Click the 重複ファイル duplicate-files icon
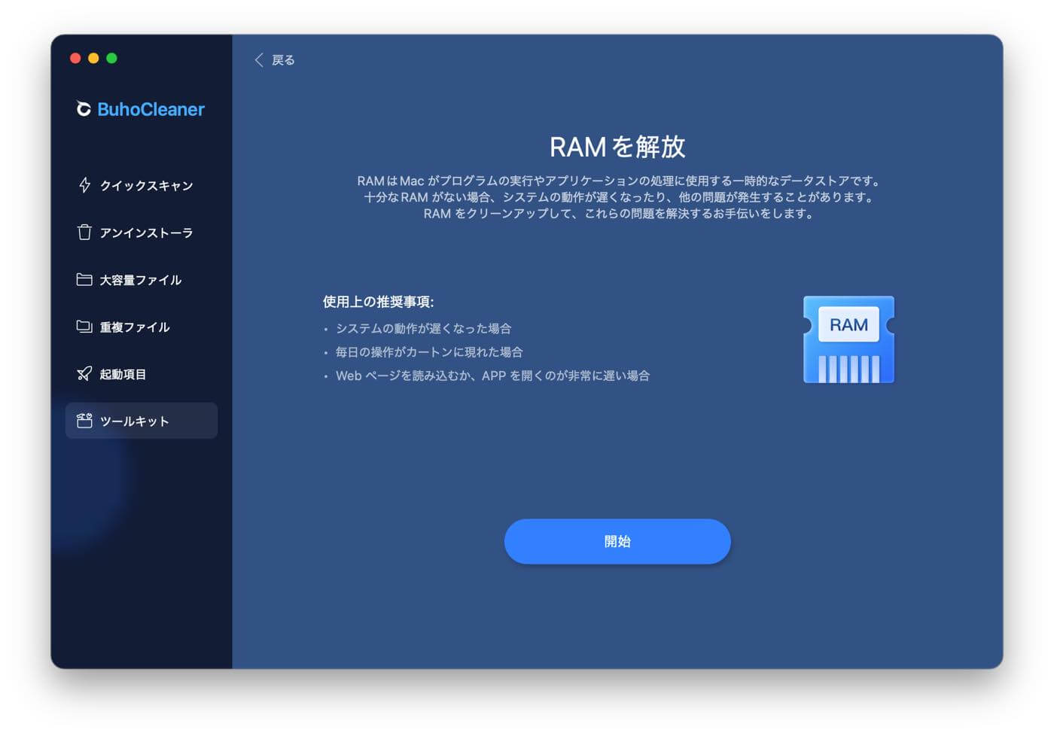This screenshot has width=1054, height=736. 84,327
